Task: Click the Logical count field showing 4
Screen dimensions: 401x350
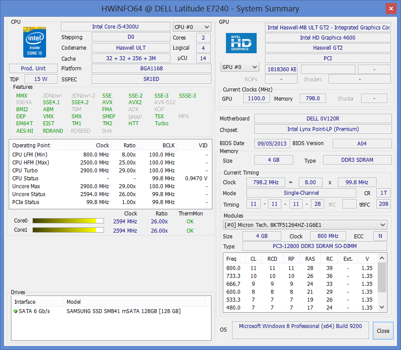Action: click(203, 48)
